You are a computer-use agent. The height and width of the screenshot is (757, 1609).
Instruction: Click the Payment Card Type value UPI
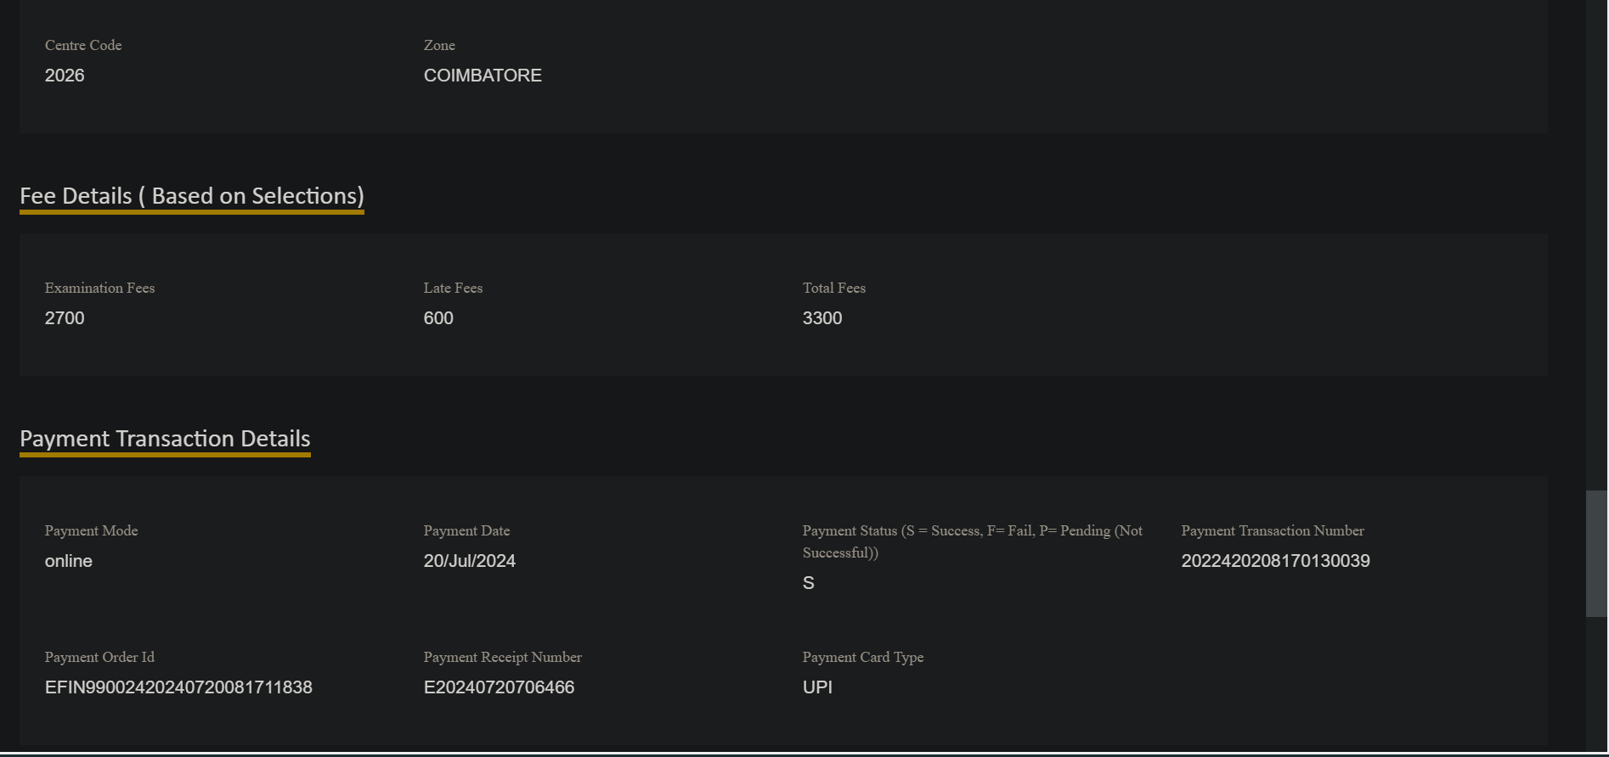tap(817, 687)
